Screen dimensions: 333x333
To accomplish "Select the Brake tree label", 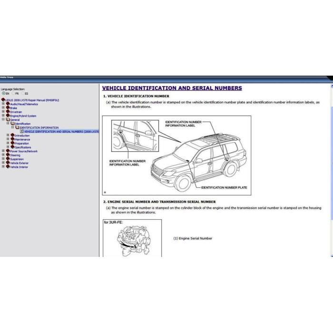I will 14,108.
